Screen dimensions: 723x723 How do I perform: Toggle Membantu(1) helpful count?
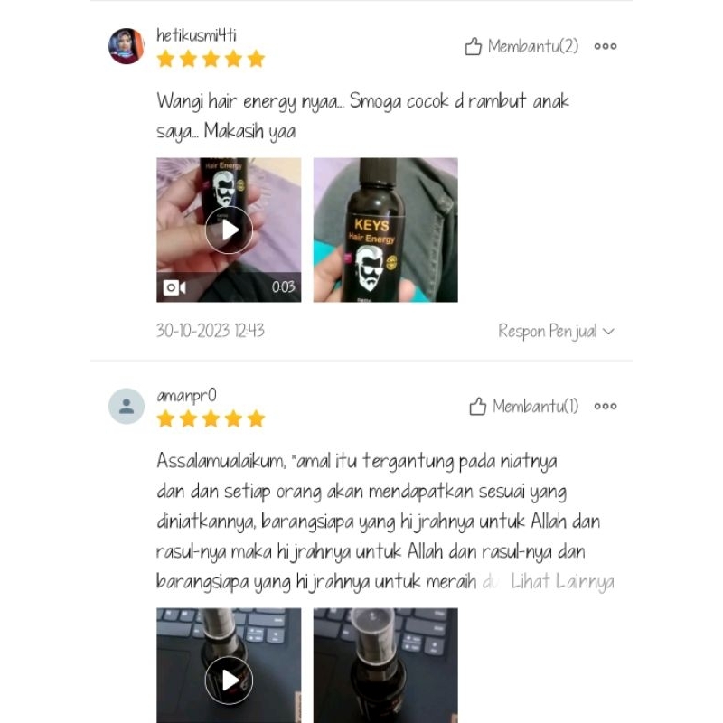pos(535,406)
